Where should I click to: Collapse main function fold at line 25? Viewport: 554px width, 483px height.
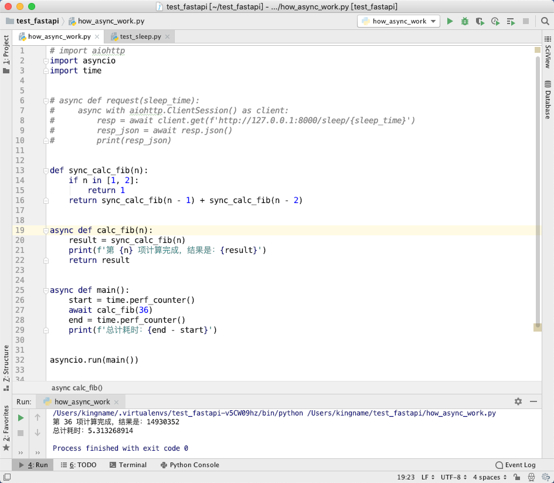pos(46,291)
